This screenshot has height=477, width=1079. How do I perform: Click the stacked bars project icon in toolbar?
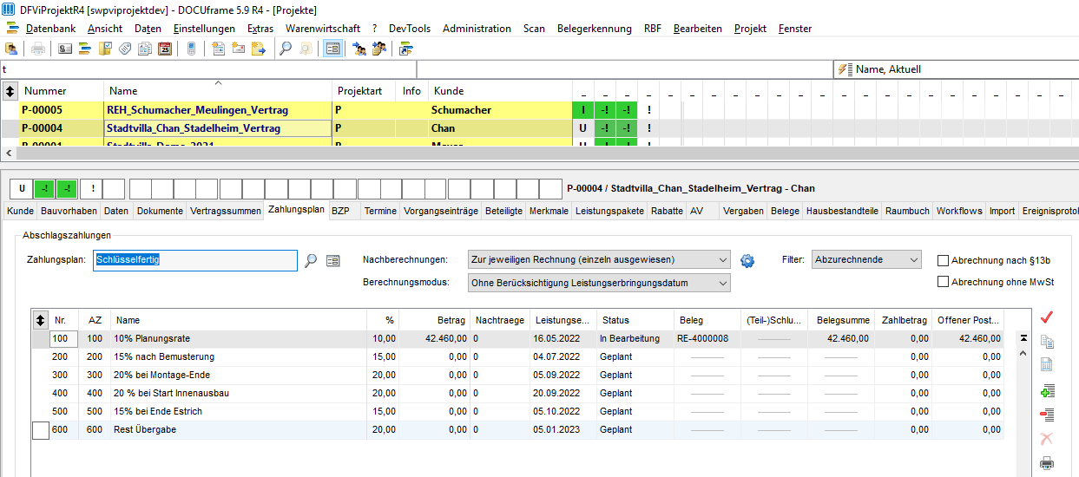click(85, 49)
